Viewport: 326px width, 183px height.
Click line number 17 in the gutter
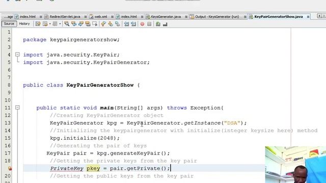pyautogui.click(x=8, y=153)
